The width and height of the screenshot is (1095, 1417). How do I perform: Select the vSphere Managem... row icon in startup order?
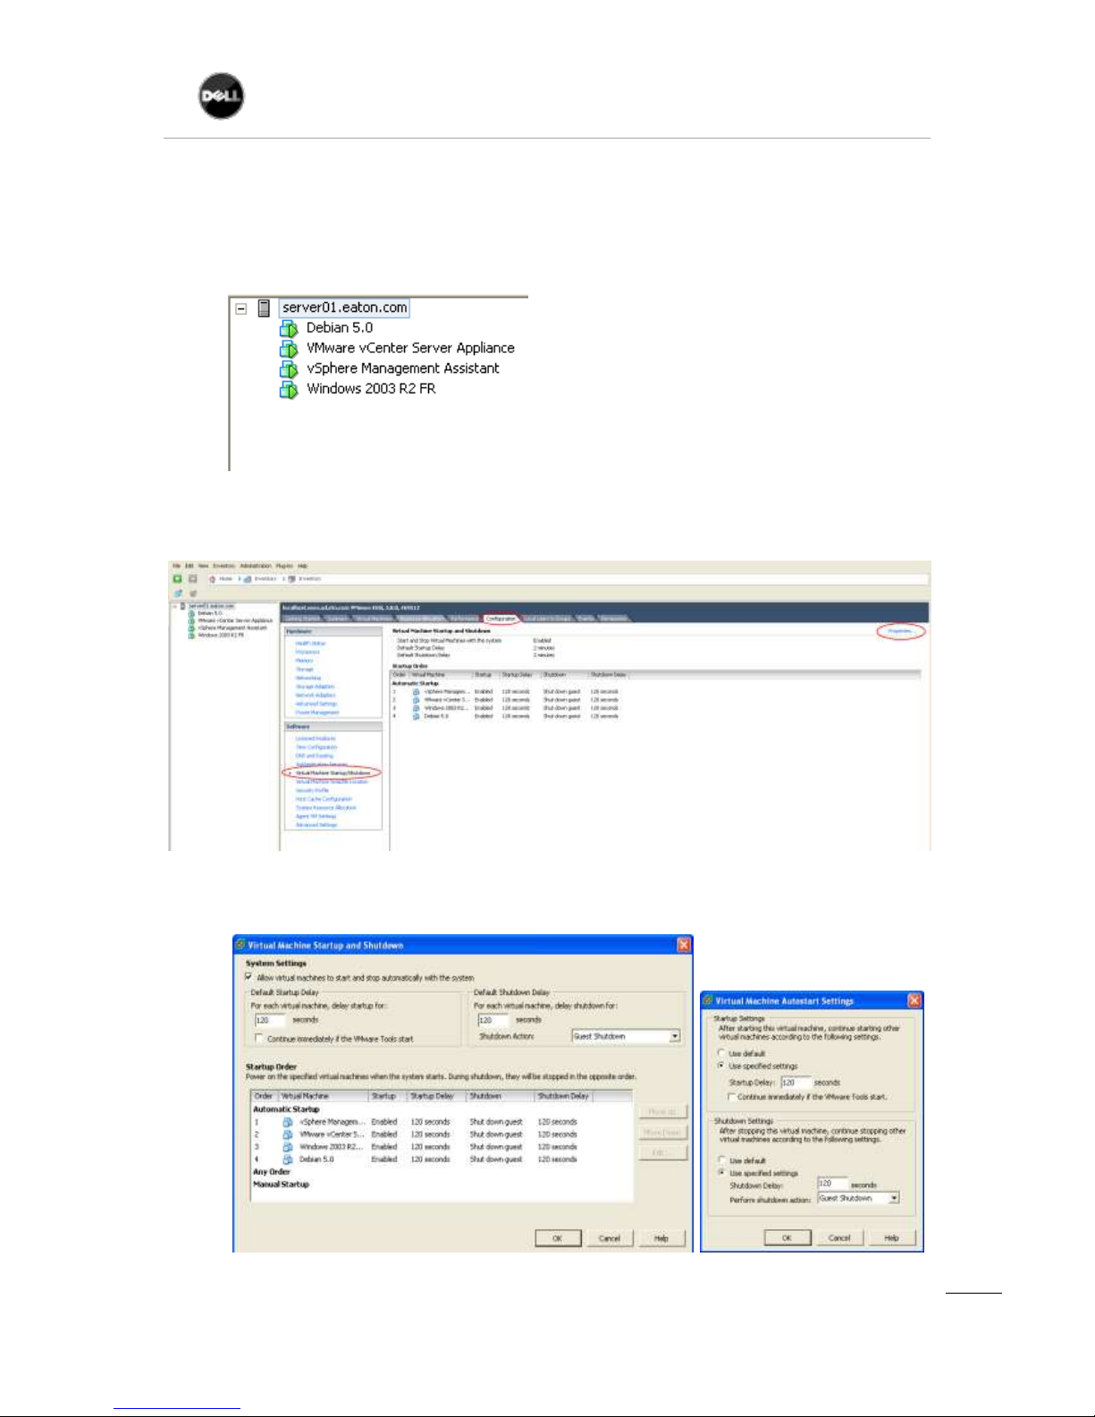[x=288, y=1122]
